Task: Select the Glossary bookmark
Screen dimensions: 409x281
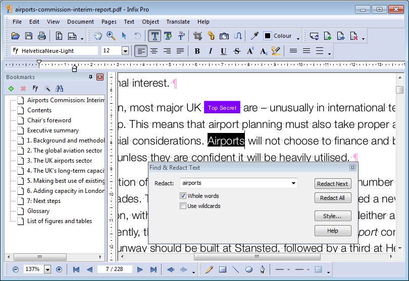Action: pyautogui.click(x=38, y=211)
